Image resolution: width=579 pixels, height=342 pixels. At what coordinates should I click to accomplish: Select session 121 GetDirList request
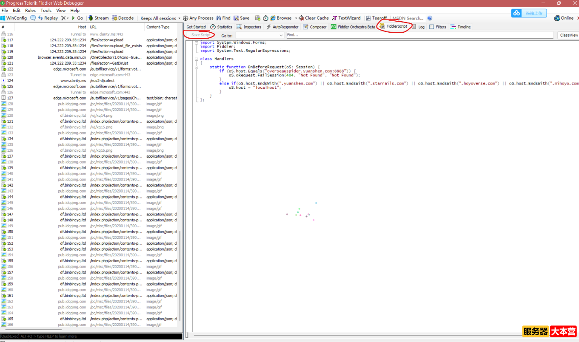[89, 63]
